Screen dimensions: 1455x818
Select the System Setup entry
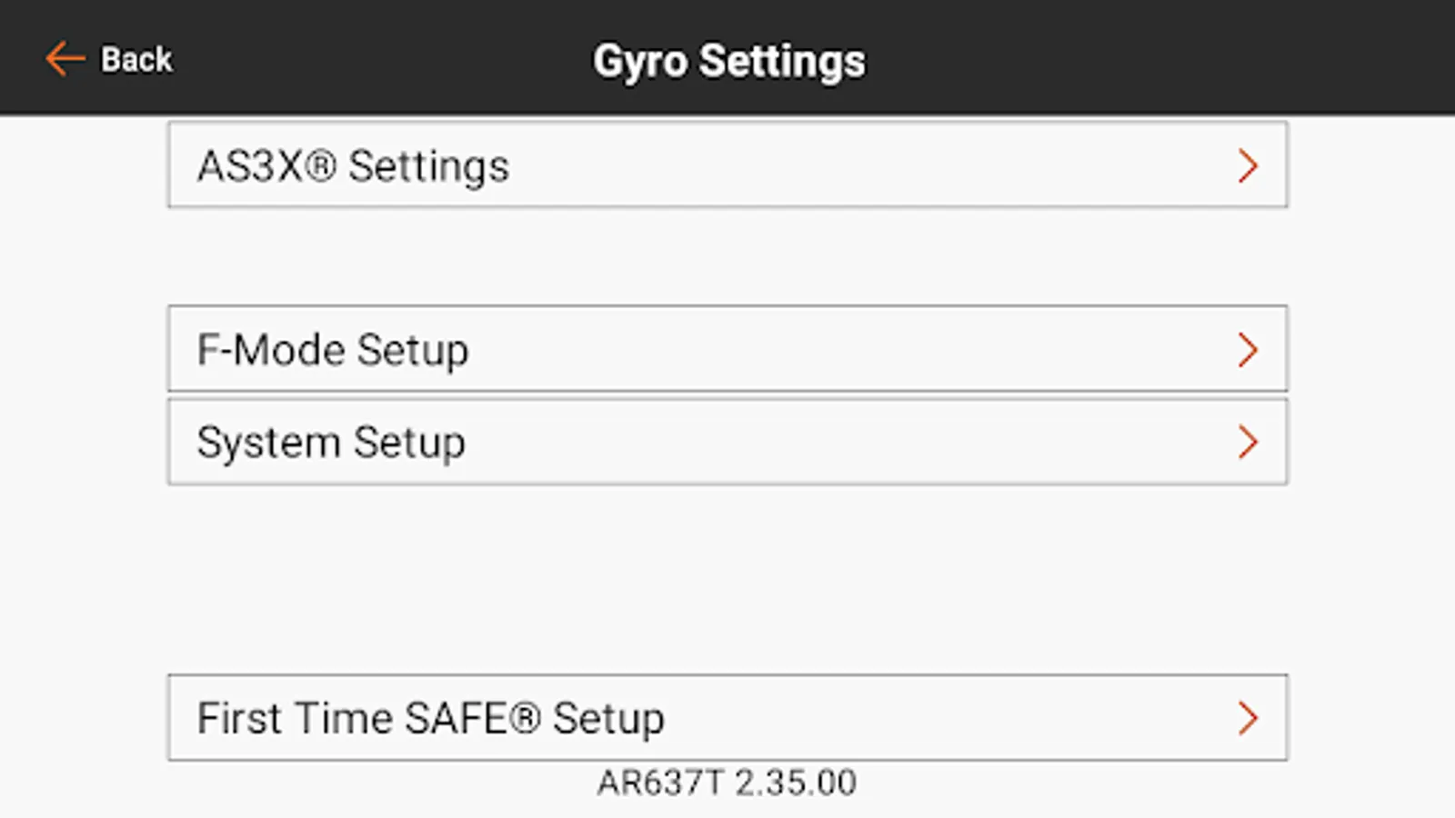click(x=727, y=443)
